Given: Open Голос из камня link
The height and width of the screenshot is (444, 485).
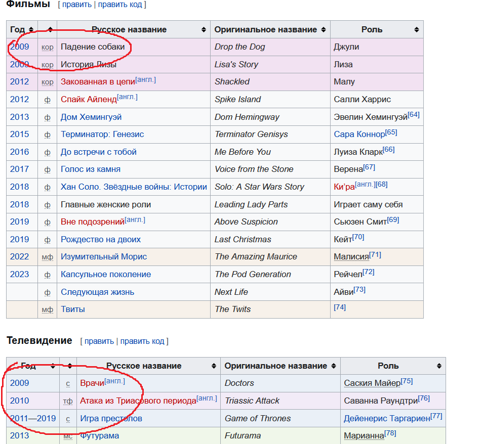Looking at the screenshot, I should (x=90, y=169).
